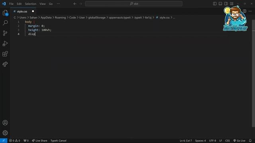
Task: Open notifications bell icon
Action: [x=250, y=141]
